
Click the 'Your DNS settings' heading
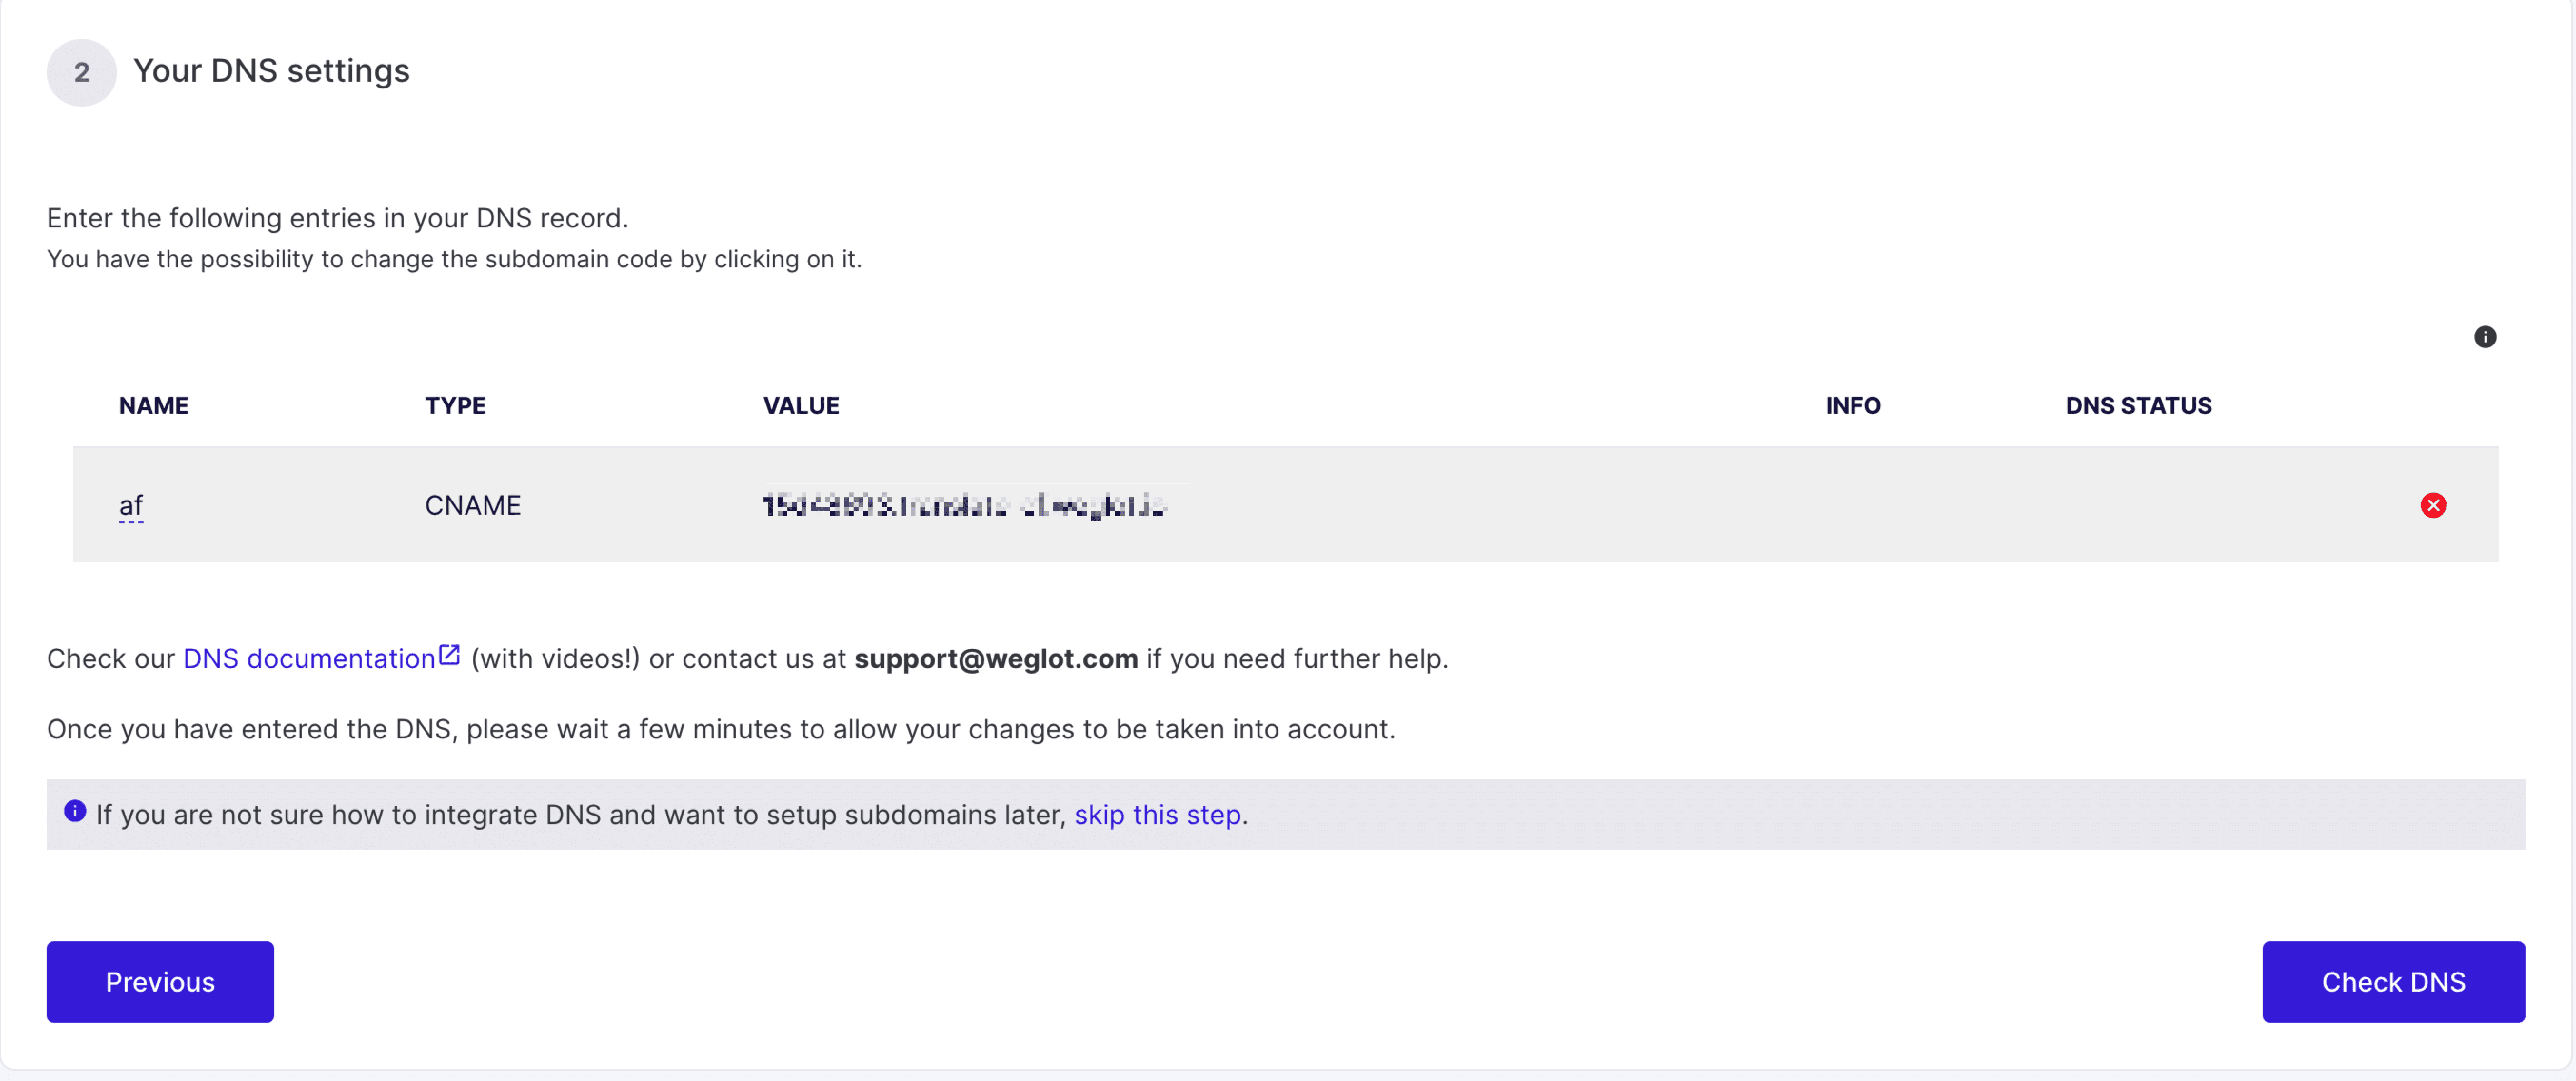pyautogui.click(x=271, y=71)
